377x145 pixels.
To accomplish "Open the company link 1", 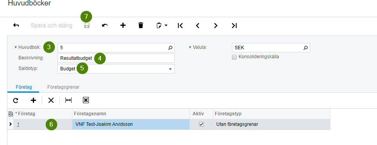I will click(x=18, y=124).
